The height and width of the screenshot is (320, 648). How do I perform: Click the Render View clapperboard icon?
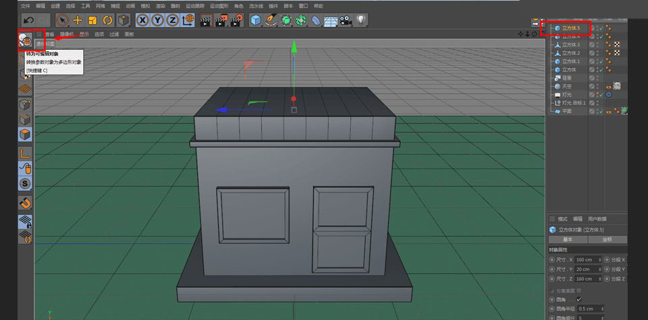pyautogui.click(x=207, y=20)
